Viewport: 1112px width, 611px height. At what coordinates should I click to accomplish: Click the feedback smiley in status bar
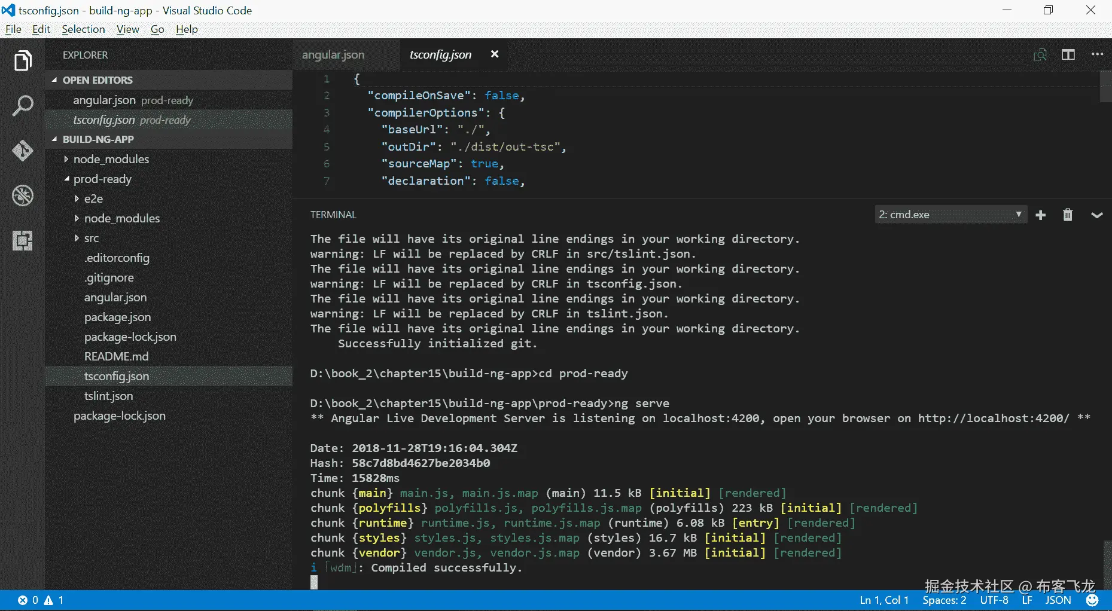[1092, 600]
